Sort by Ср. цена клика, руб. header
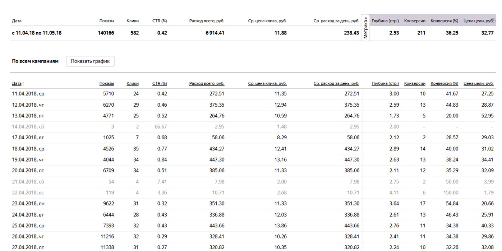The image size is (502, 251). [x=267, y=83]
